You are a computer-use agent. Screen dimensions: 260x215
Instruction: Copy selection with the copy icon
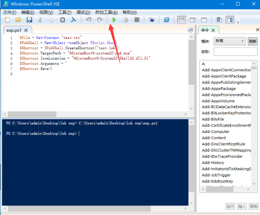(51, 20)
